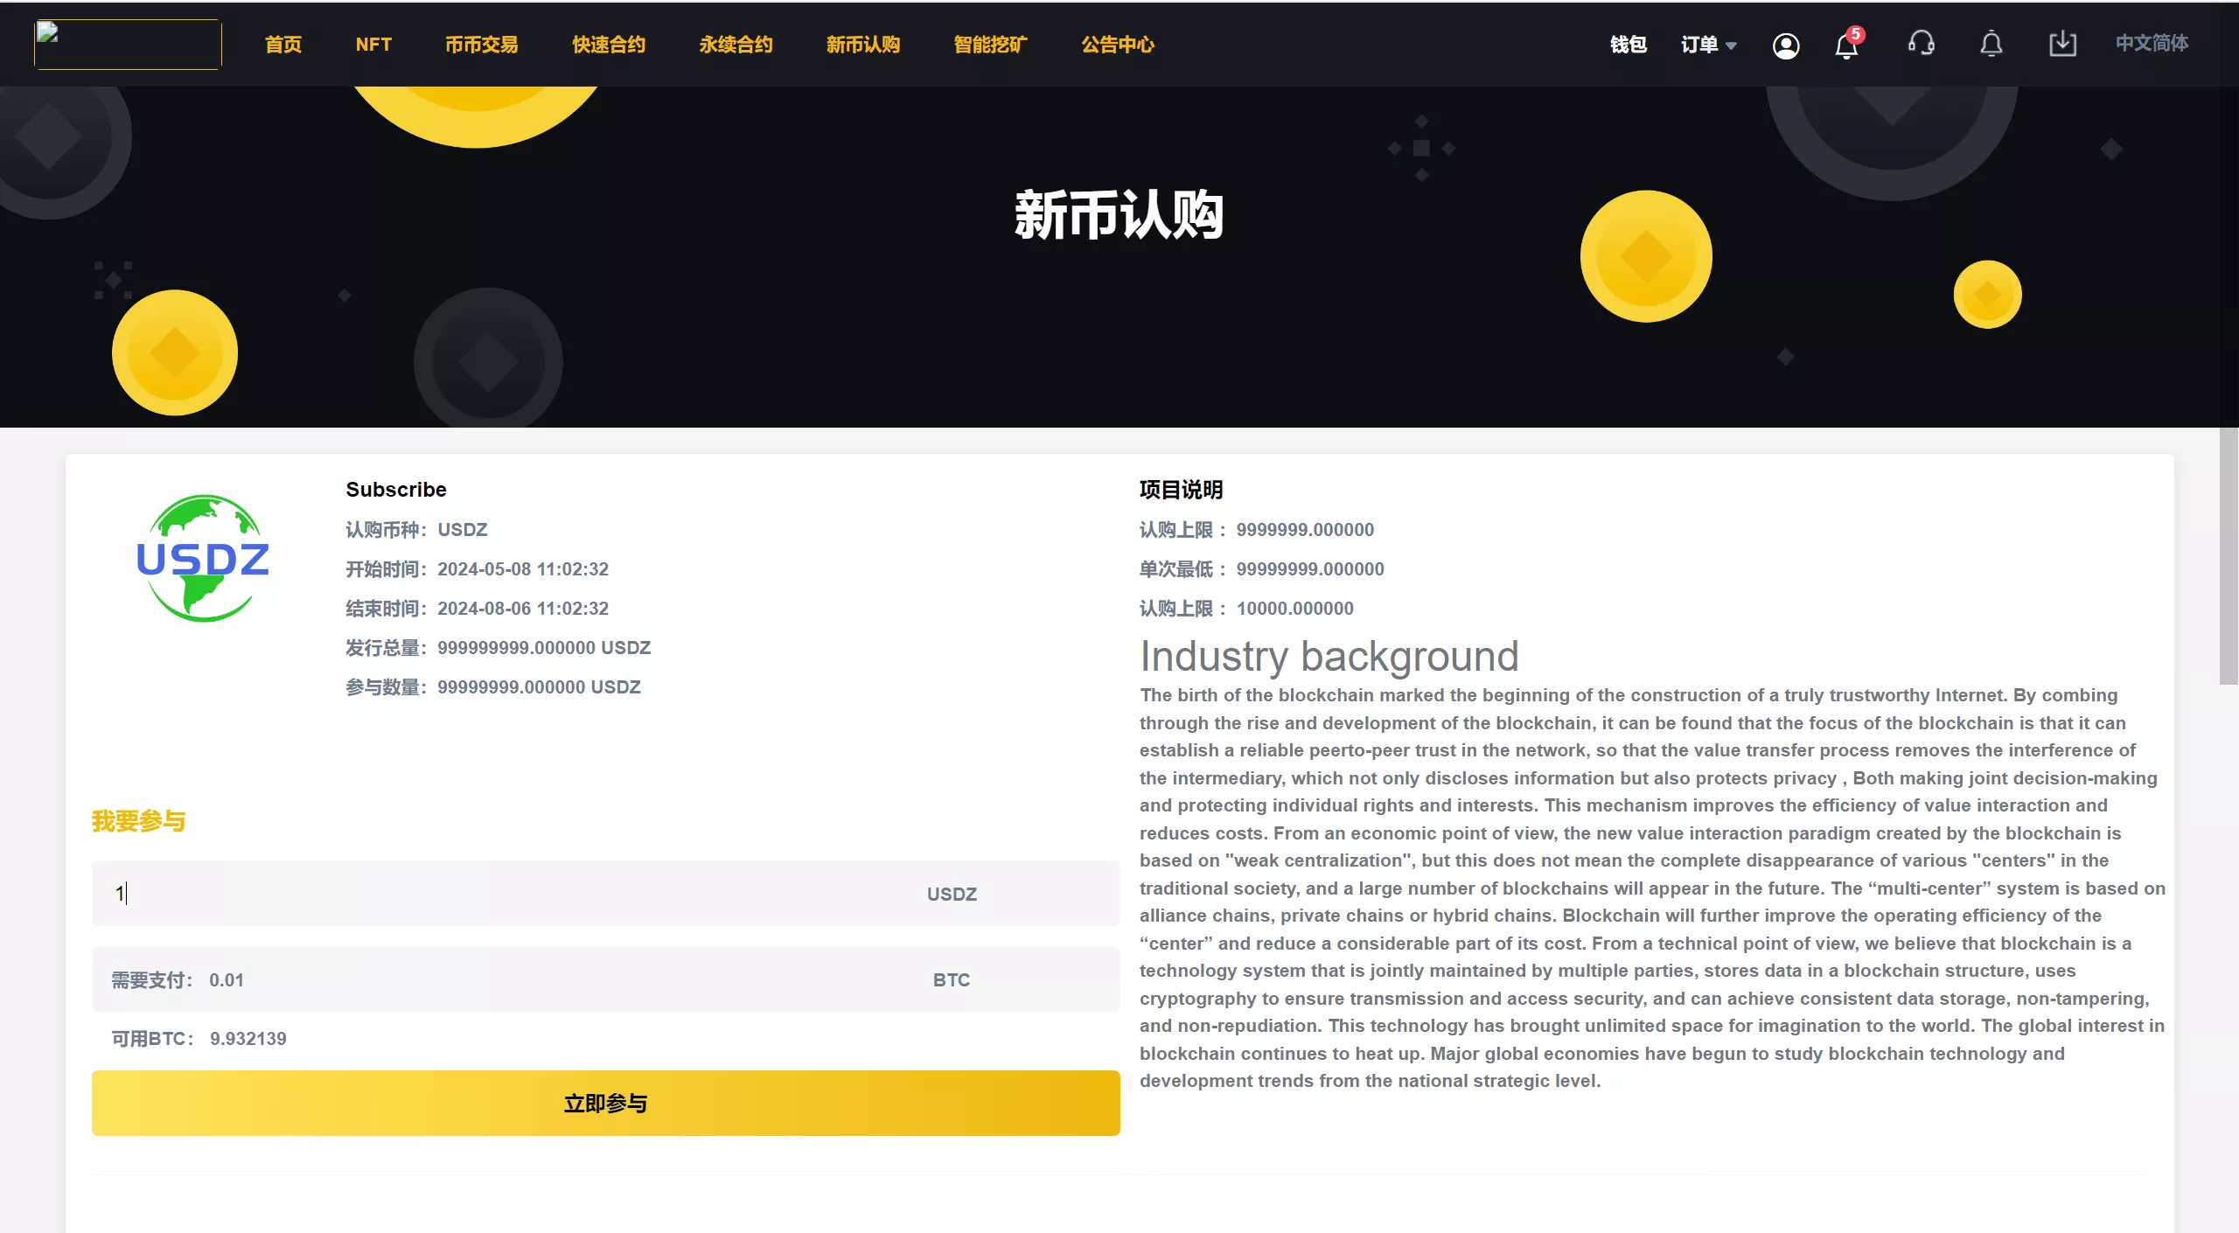Click the site logo at top left

[x=126, y=44]
